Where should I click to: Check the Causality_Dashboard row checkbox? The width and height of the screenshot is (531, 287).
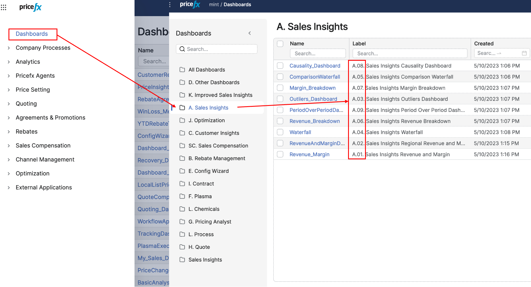click(280, 66)
